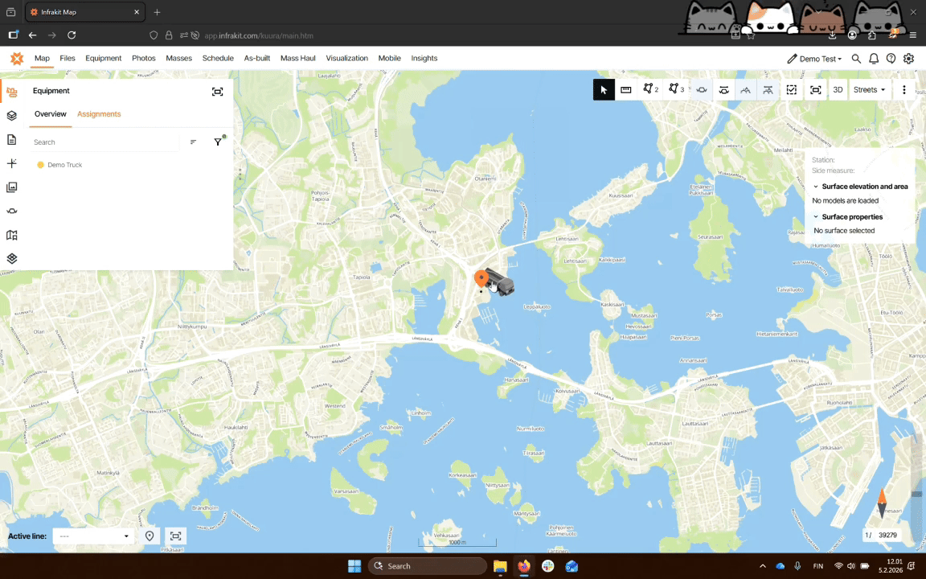Toggle the surface profile tool
Viewport: 926px width, 579px height.
click(746, 90)
